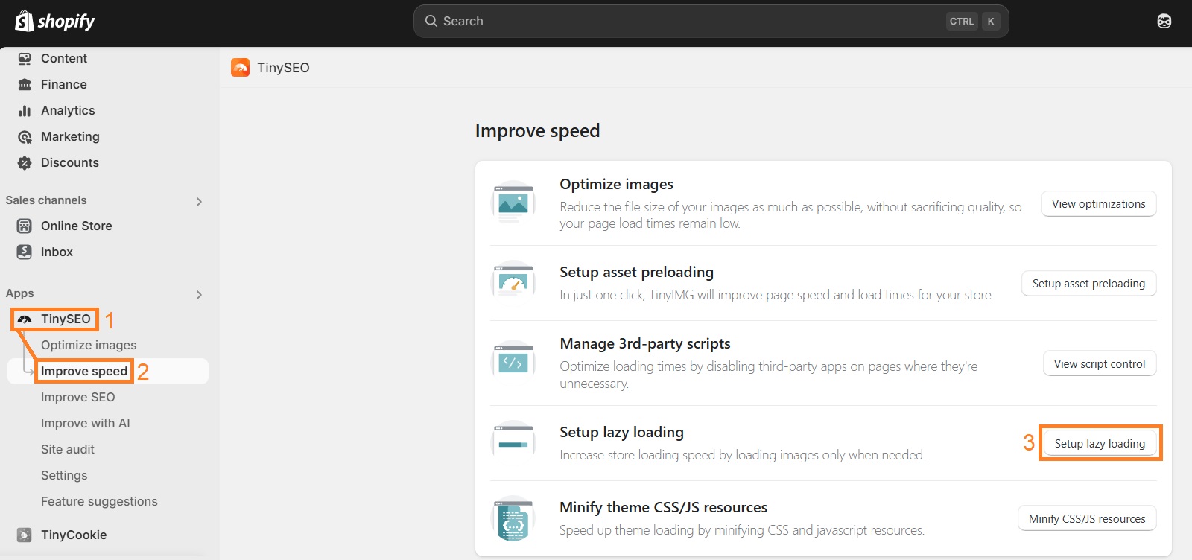Viewport: 1192px width, 560px height.
Task: Open Optimize images submenu item
Action: pos(89,345)
